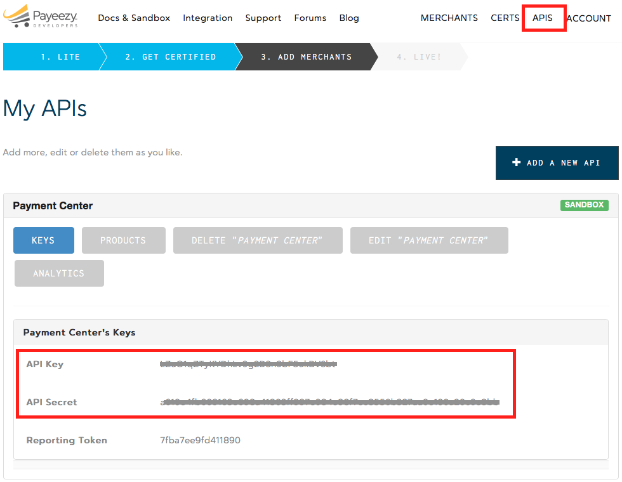Screen dimensions: 622x482
Task: Select the redacted API Key value
Action: 248,364
